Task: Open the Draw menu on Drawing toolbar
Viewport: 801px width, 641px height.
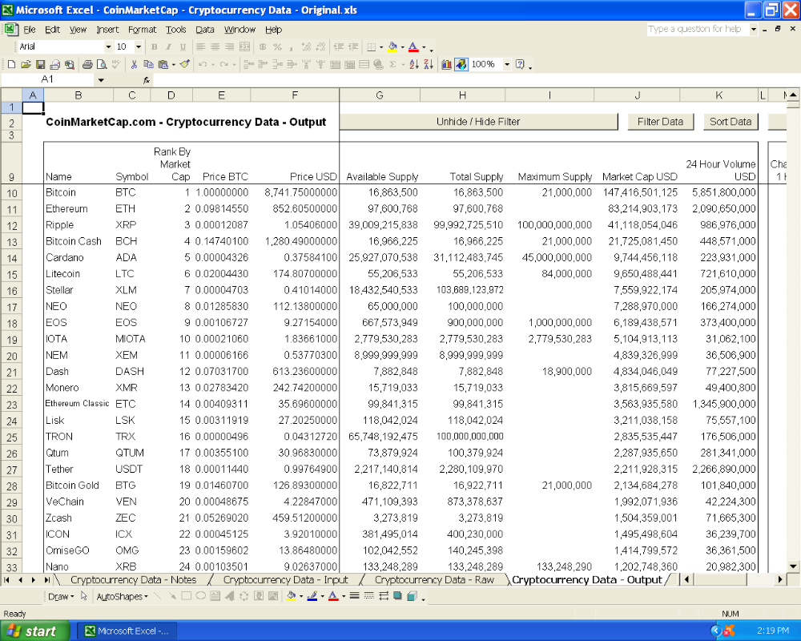Action: [61, 596]
